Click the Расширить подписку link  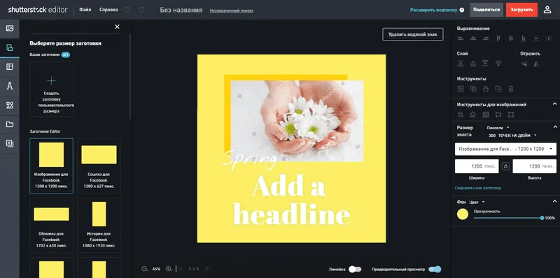[433, 10]
